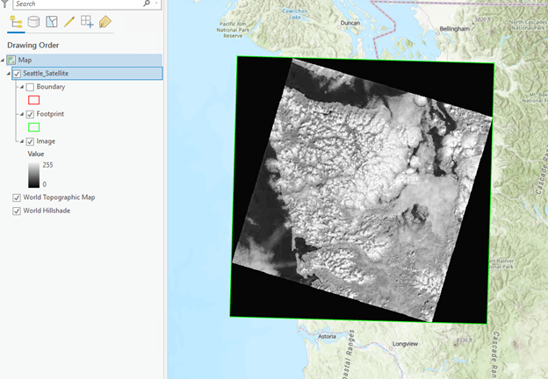Toggle Seattle_Satellite layer visibility
Viewport: 548px width, 379px height.
pyautogui.click(x=17, y=74)
